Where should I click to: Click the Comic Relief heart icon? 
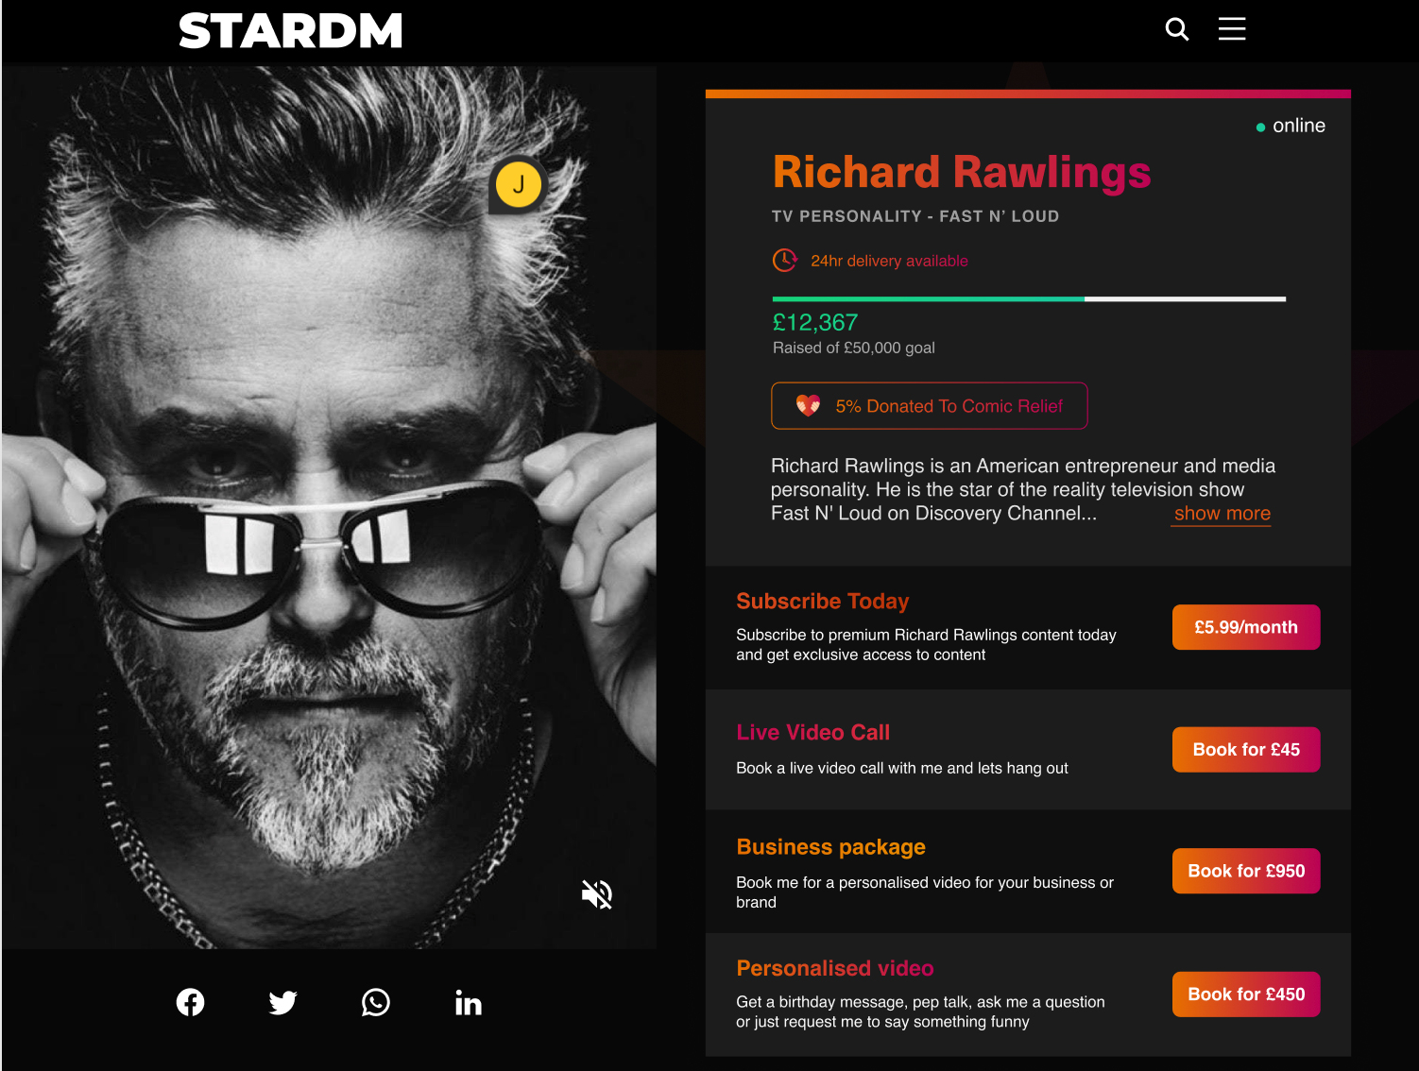(x=808, y=406)
